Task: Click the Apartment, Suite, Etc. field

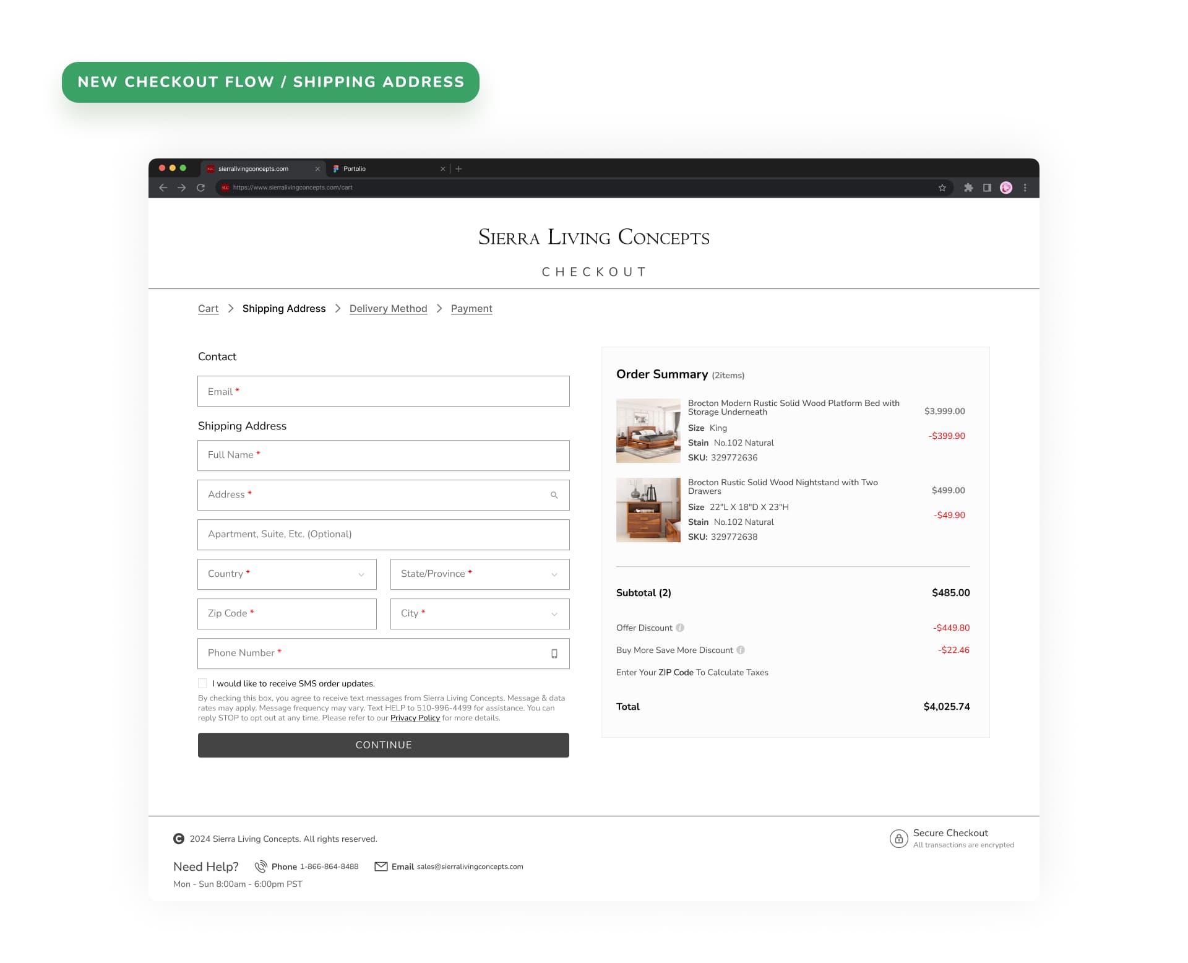Action: point(384,535)
